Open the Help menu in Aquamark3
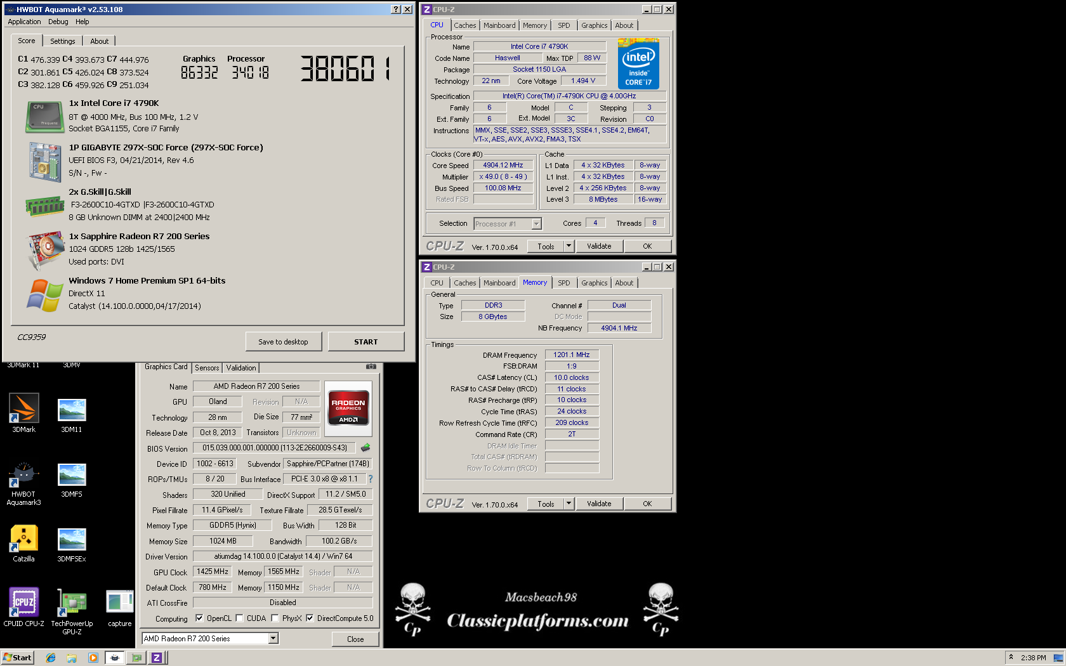The height and width of the screenshot is (666, 1066). tap(82, 22)
